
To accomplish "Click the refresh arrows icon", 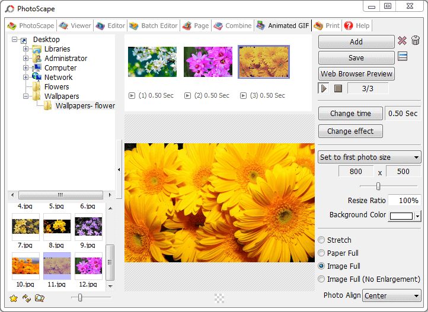I will point(27,298).
